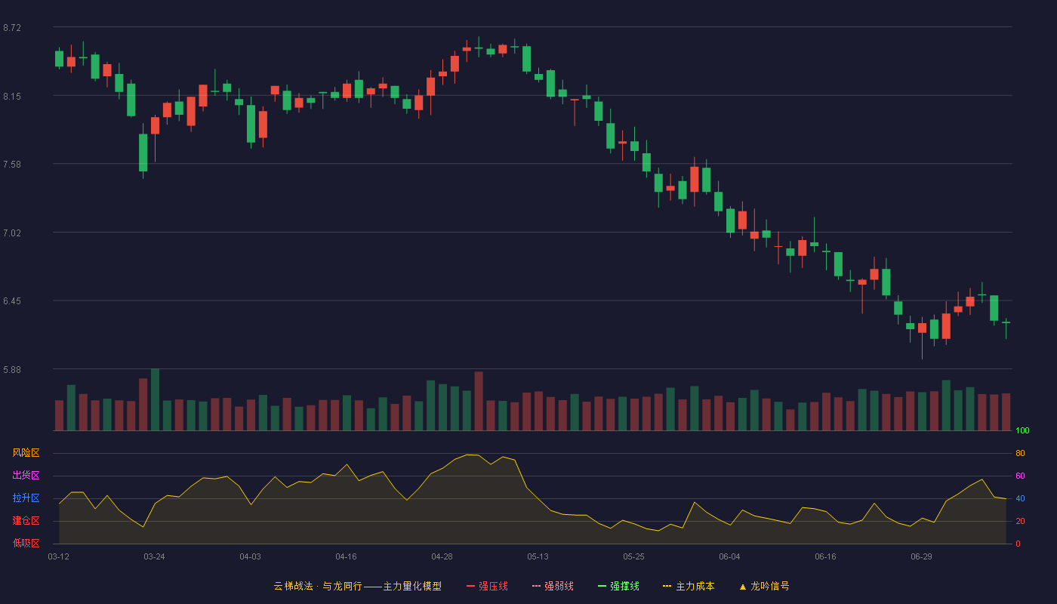1057x604 pixels.
Task: Select the blue 拉升区 zone label
Action: [26, 498]
